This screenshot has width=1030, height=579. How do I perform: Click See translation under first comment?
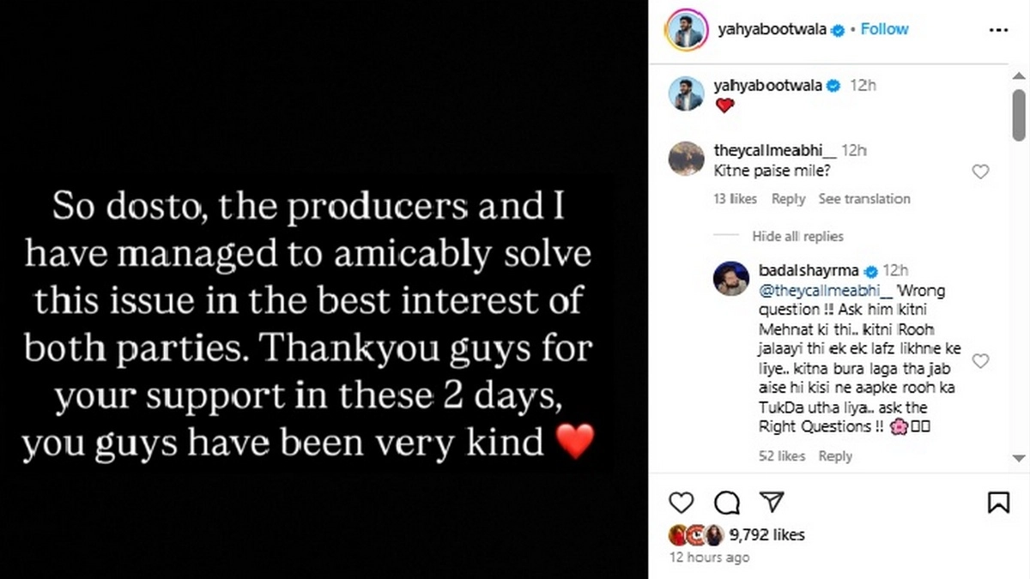[x=864, y=199]
